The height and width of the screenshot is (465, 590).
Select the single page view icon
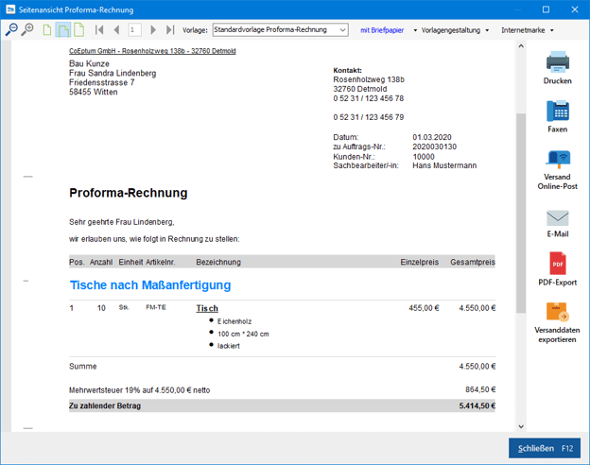(47, 30)
